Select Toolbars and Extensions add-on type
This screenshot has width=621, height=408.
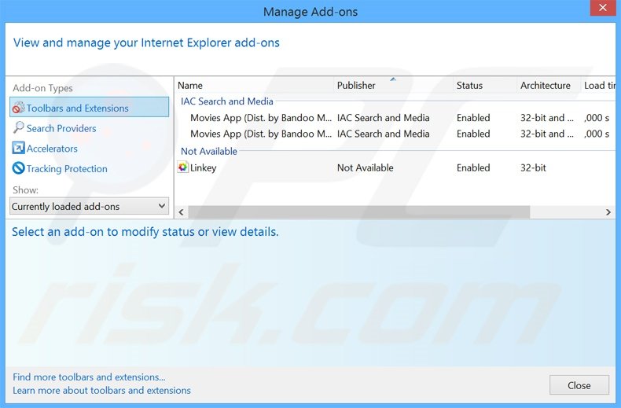point(89,108)
